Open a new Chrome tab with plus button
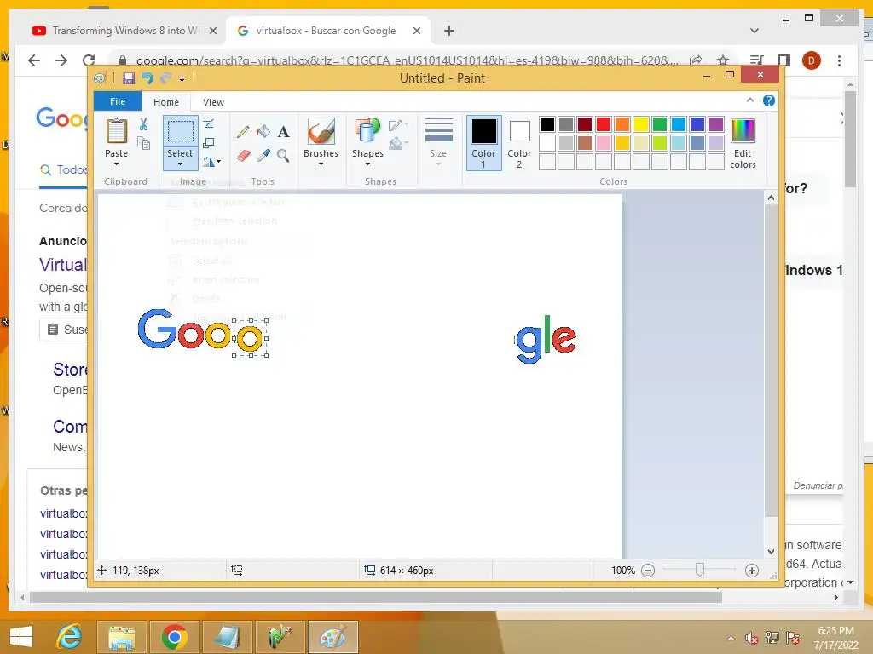The image size is (873, 654). pyautogui.click(x=449, y=31)
